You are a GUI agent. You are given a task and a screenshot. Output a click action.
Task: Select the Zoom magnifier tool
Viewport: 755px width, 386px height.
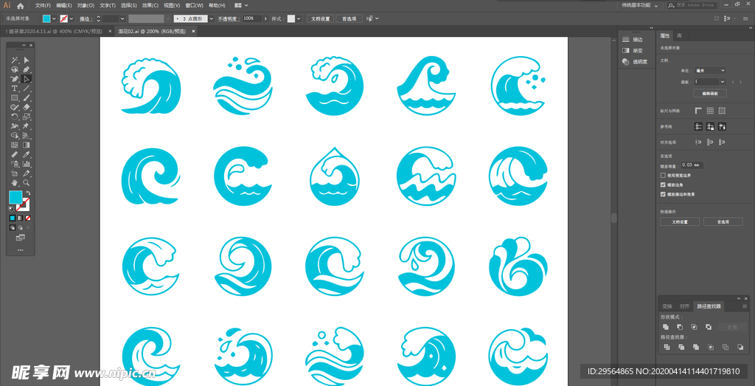click(x=27, y=182)
